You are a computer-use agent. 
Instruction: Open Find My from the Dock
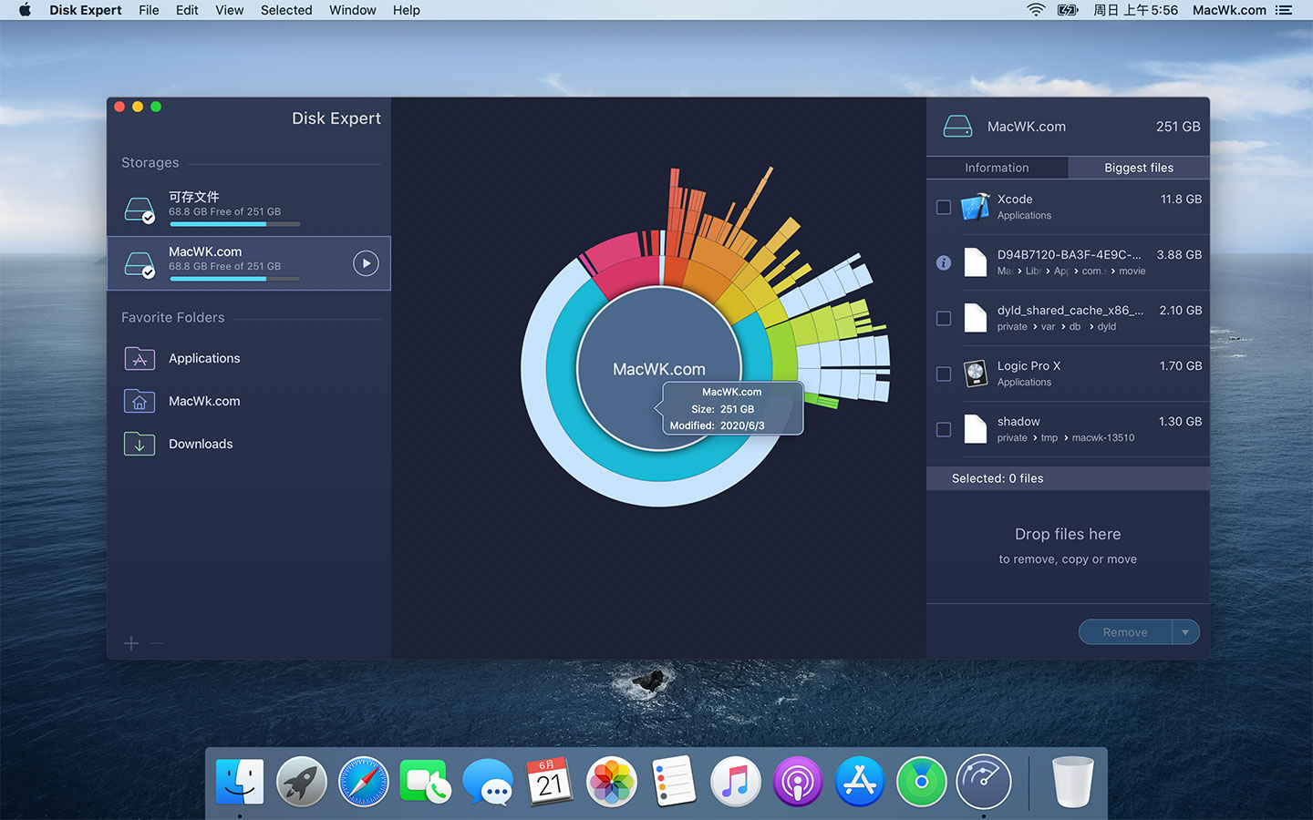click(922, 781)
